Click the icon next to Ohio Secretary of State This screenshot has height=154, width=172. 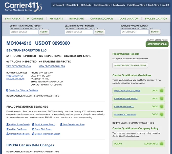pyautogui.click(x=61, y=124)
